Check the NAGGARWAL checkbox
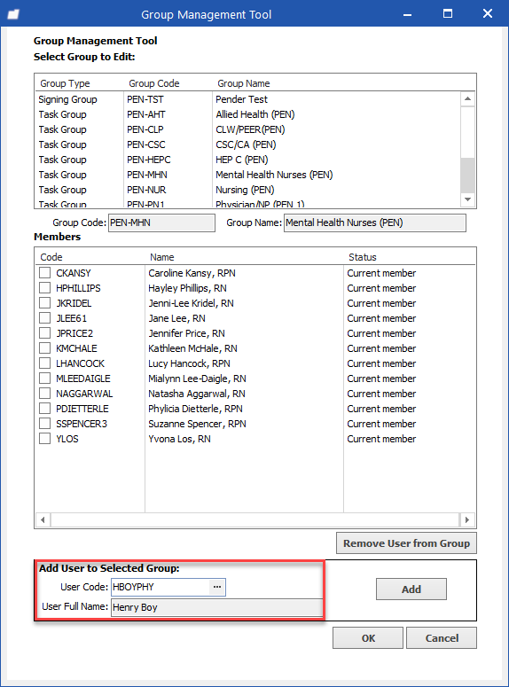509x687 pixels. click(x=44, y=394)
